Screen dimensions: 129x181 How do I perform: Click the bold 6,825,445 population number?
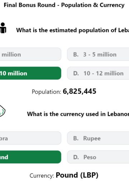[80, 91]
